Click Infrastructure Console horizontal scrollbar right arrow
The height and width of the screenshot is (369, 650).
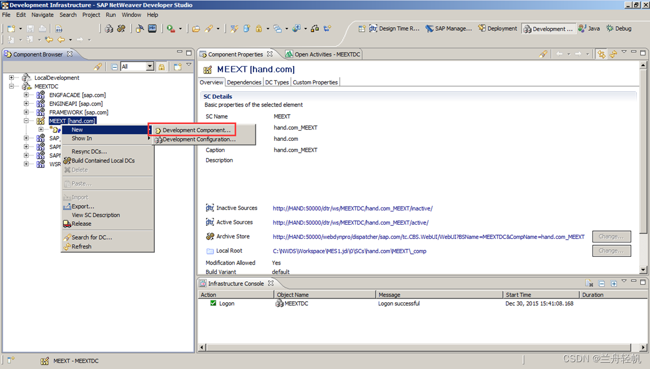pyautogui.click(x=643, y=347)
